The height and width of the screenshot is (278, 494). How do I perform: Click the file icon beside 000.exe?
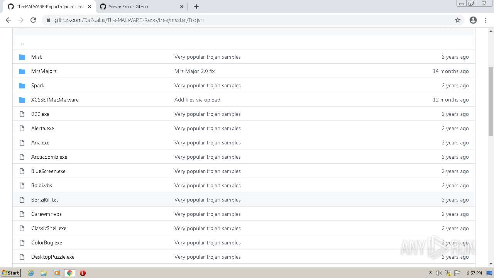pyautogui.click(x=22, y=114)
